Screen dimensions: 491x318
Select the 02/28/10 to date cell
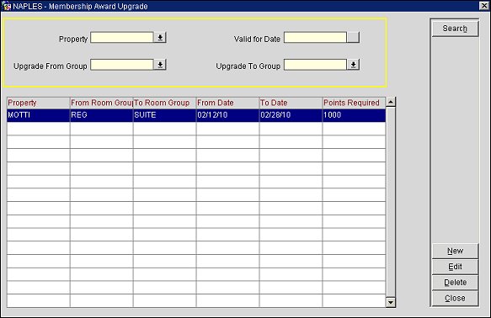pos(291,115)
